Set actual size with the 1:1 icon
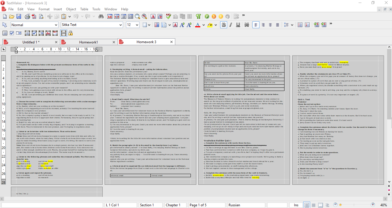 click(x=110, y=16)
